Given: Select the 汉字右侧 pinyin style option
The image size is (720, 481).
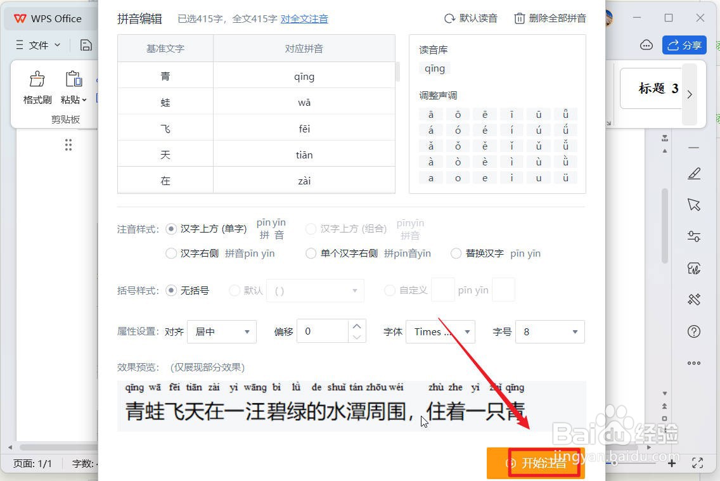Looking at the screenshot, I should [x=171, y=253].
